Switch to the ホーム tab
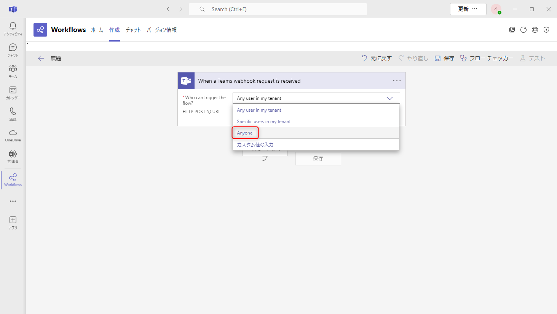This screenshot has height=314, width=557. 97,30
